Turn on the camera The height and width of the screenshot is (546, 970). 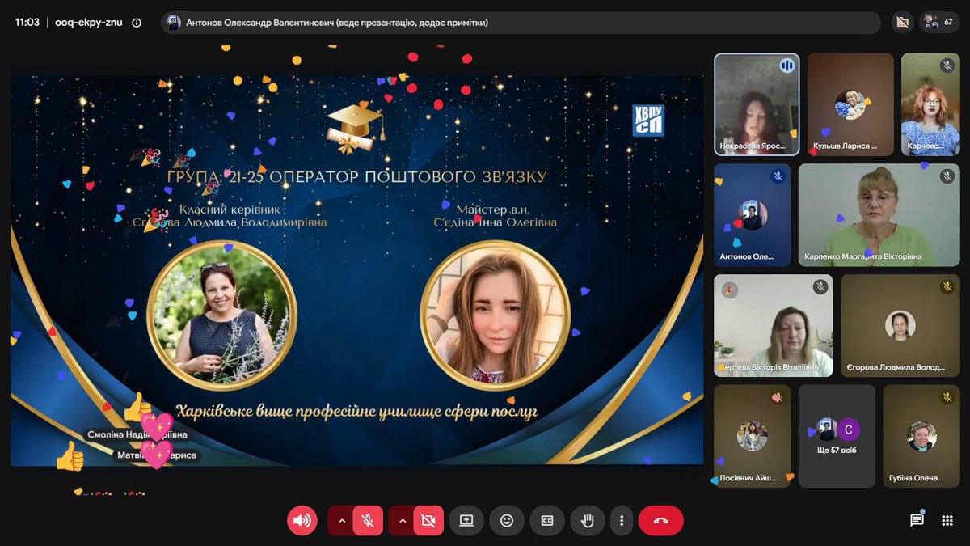428,521
